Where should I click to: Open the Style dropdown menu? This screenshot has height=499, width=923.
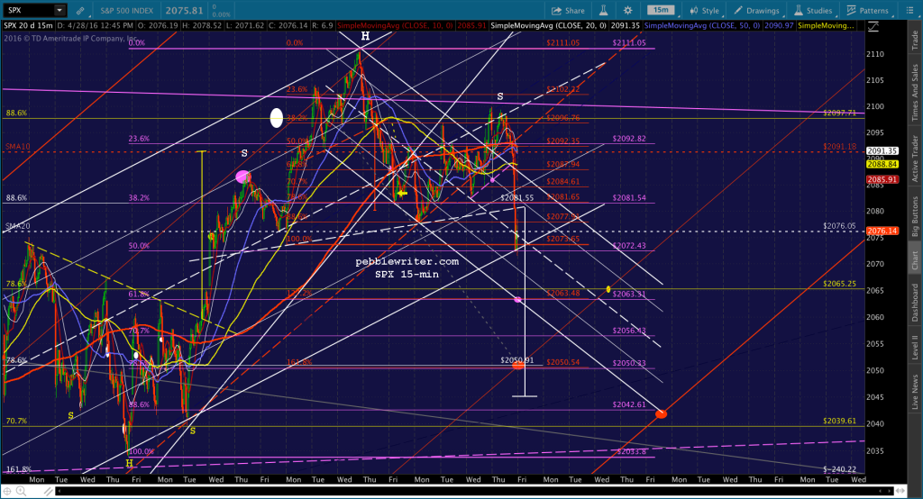(x=704, y=11)
